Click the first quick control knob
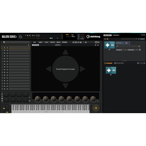The height and width of the screenshot is (146, 146). 38,99
